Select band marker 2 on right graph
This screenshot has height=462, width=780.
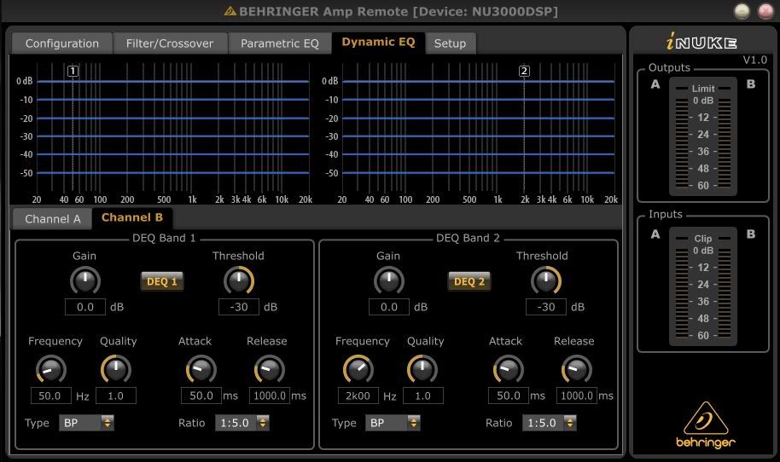click(524, 71)
